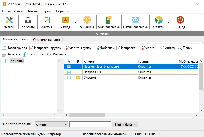Click the table's scroll left arrow
Screen dimensions: 204x137
coord(66,115)
